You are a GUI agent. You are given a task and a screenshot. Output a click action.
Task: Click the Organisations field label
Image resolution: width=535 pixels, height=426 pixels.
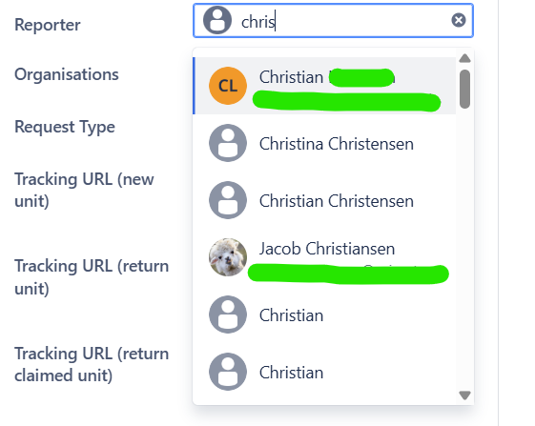click(67, 74)
